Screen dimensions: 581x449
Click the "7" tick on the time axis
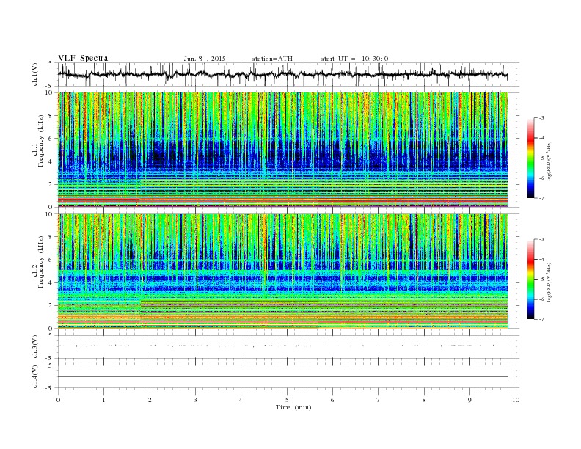379,400
